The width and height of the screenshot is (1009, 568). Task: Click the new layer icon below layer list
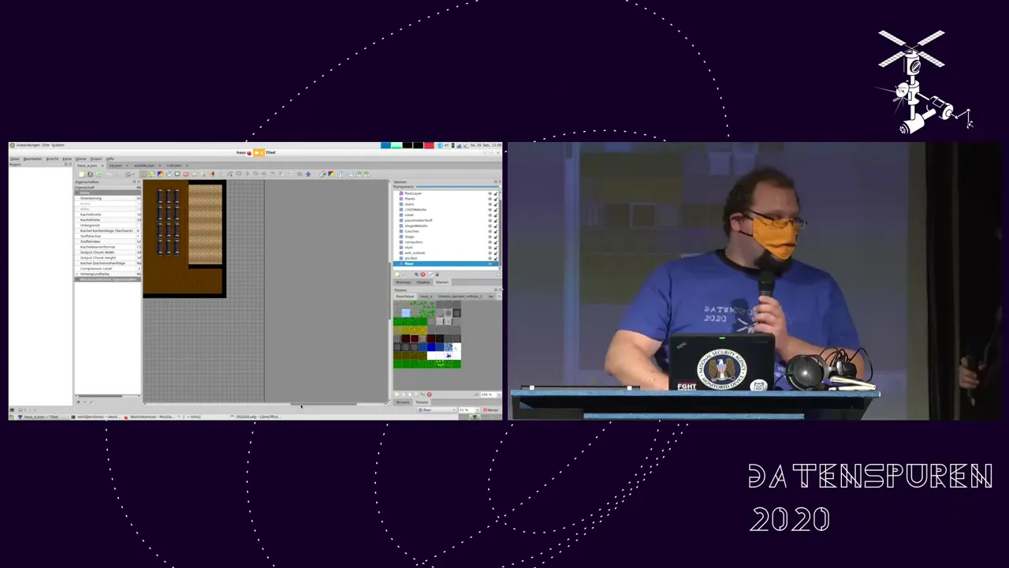pyautogui.click(x=397, y=275)
